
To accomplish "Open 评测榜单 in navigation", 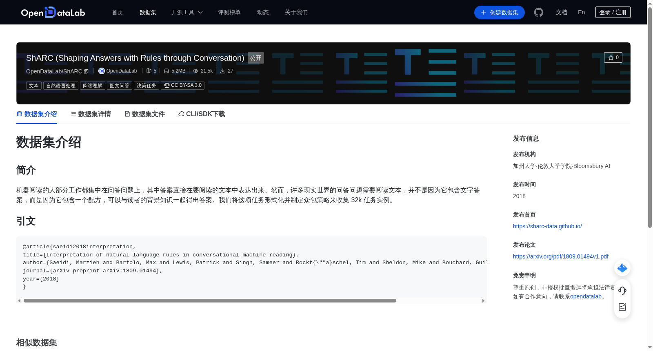I will pyautogui.click(x=229, y=12).
